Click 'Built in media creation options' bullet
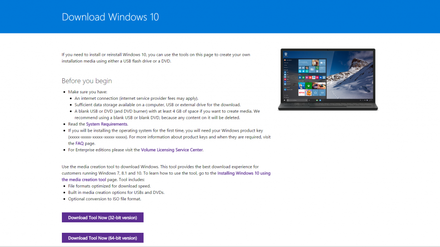Screen dimensions: 440x247 116,193
